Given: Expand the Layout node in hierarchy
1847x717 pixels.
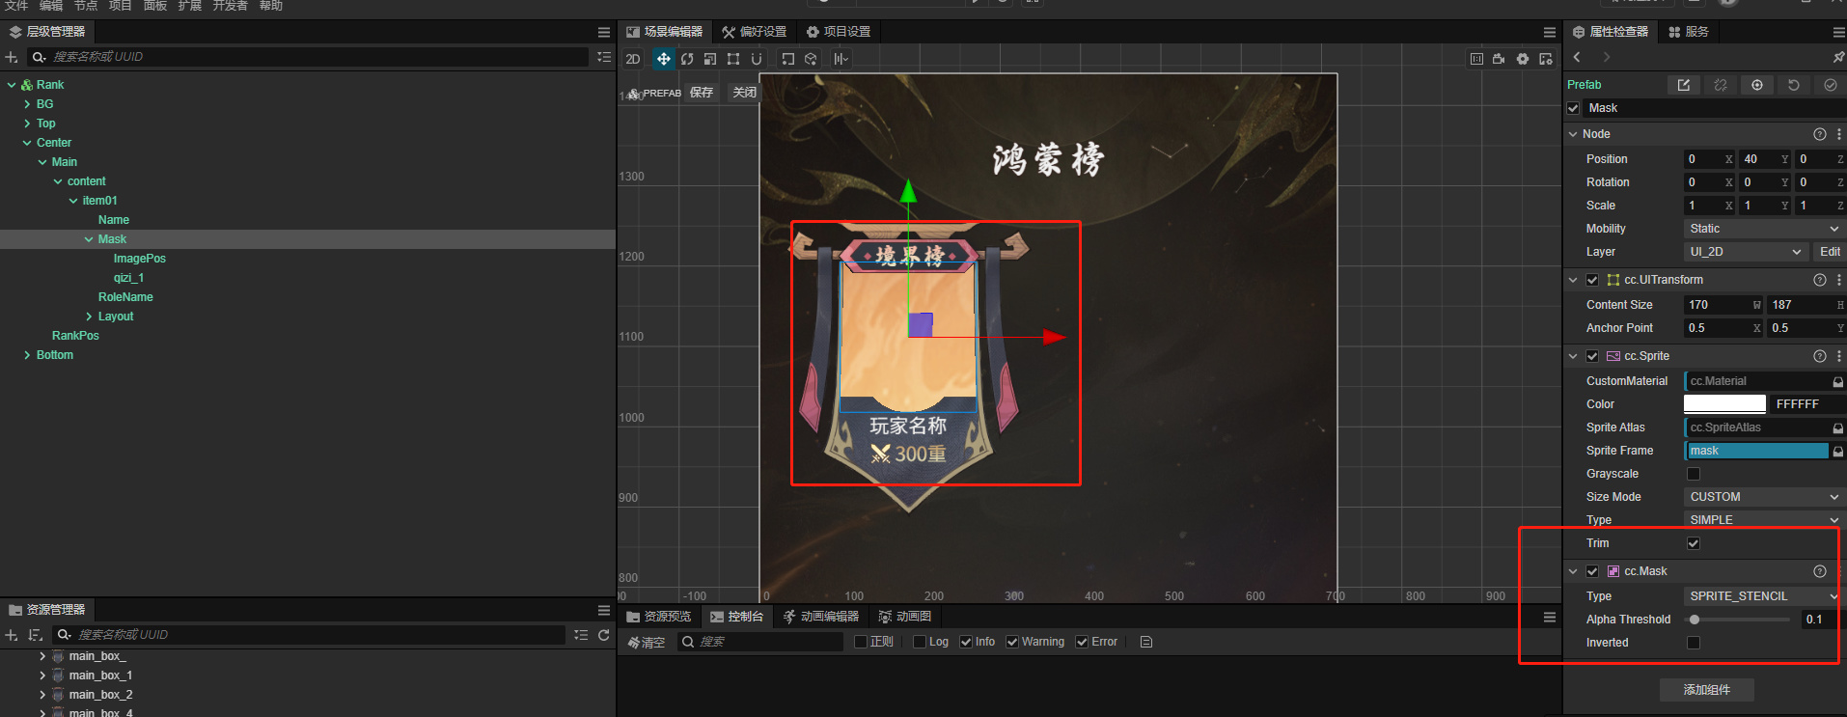Looking at the screenshot, I should [89, 317].
